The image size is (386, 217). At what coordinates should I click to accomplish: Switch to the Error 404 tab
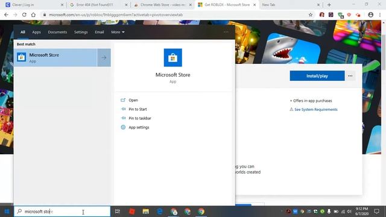pos(98,5)
